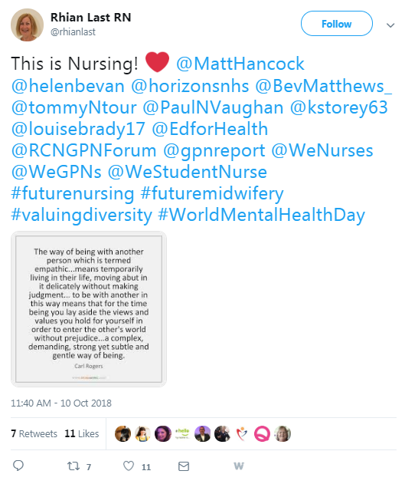405x484 pixels.
Task: Open the #futuremidwifery hashtag
Action: pyautogui.click(x=212, y=193)
